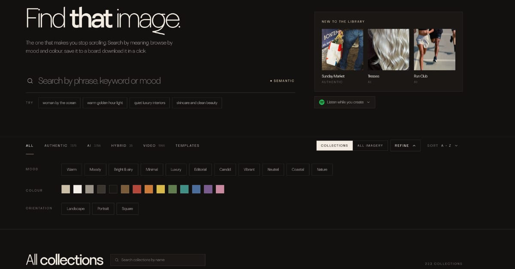
Task: Toggle the Bright & airy mood filter
Action: [x=123, y=170]
